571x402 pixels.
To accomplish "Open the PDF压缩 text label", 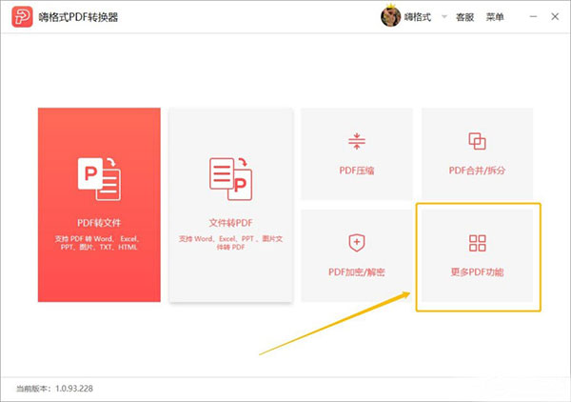I will [x=357, y=171].
